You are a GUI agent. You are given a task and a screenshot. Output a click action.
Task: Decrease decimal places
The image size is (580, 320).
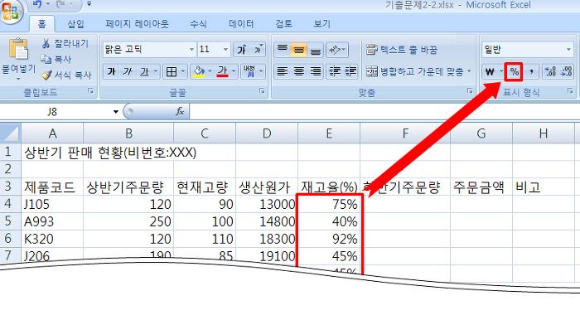[566, 71]
